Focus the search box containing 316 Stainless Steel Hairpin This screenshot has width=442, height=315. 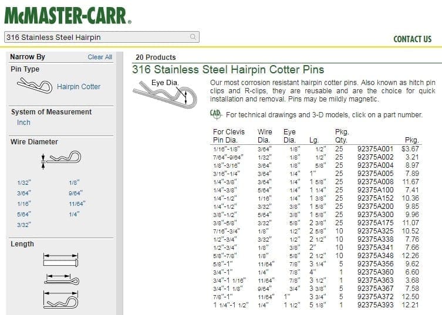(102, 37)
